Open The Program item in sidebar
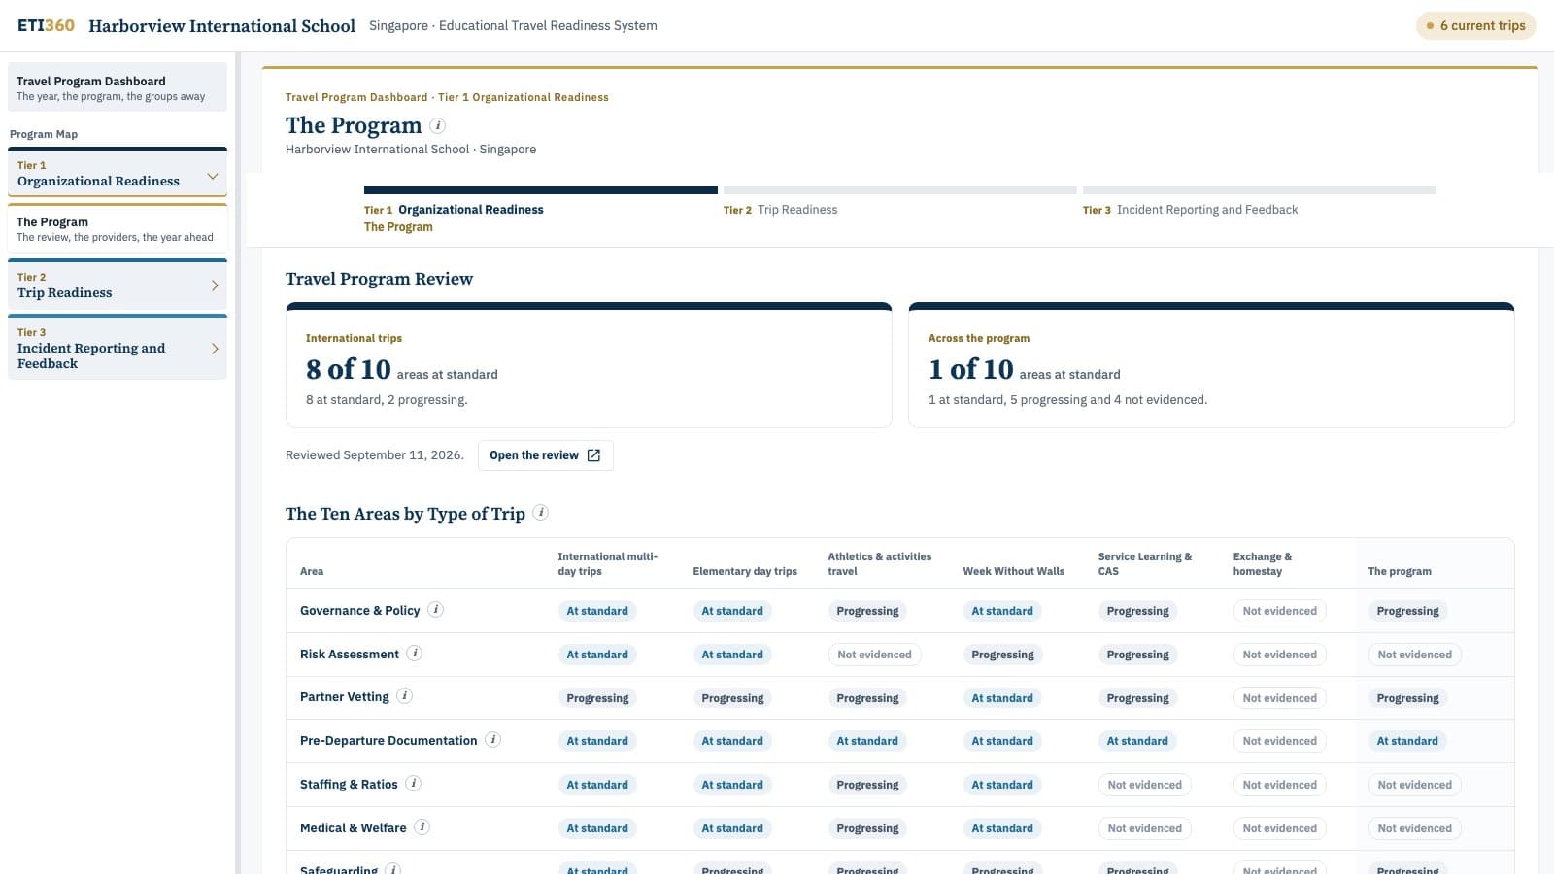1554x874 pixels. [x=118, y=229]
